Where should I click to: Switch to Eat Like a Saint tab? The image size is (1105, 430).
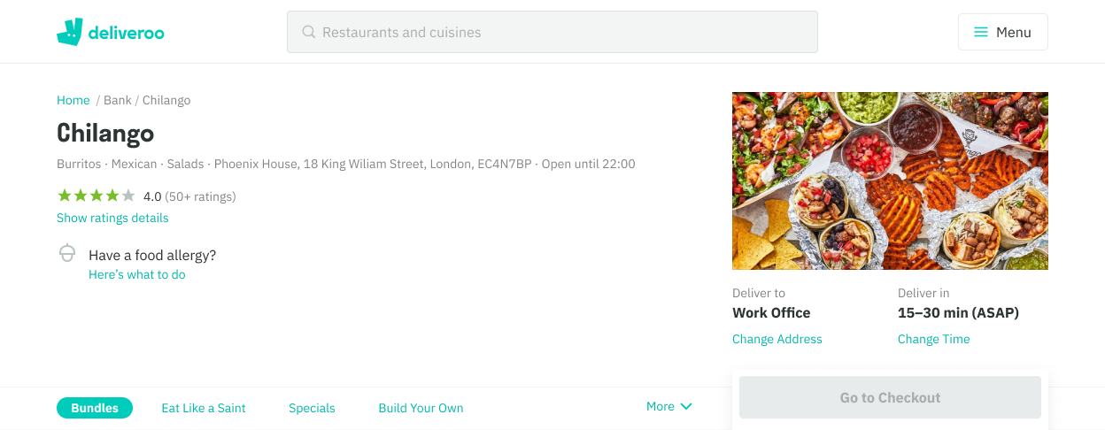(204, 408)
